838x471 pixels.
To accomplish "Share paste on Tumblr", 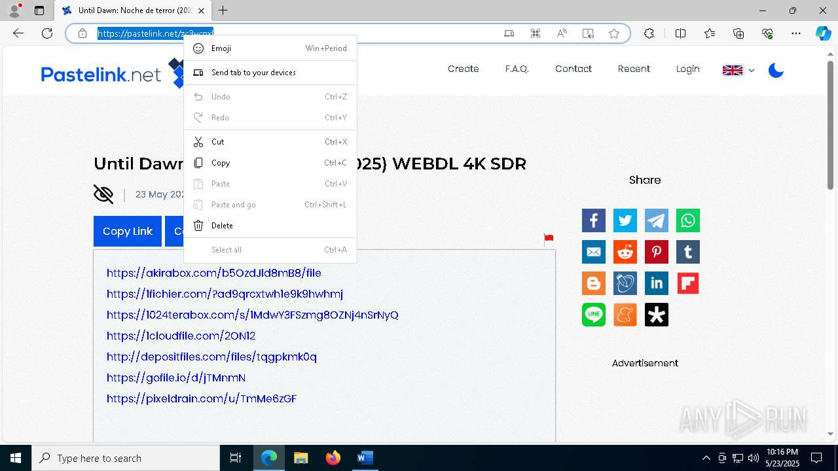I will click(x=688, y=252).
